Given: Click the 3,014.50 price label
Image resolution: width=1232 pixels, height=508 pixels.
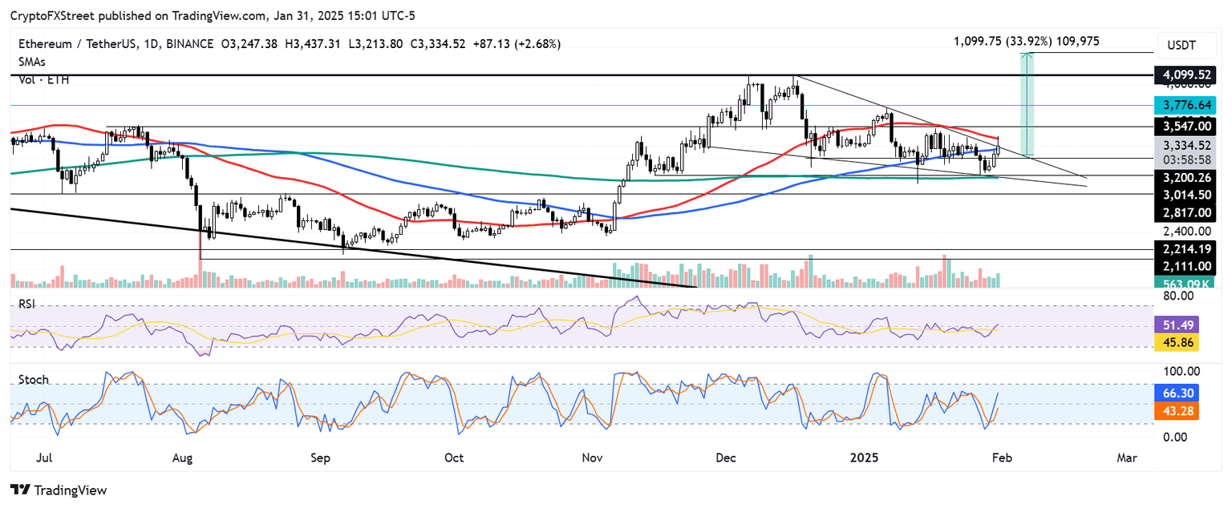Looking at the screenshot, I should click(x=1185, y=195).
